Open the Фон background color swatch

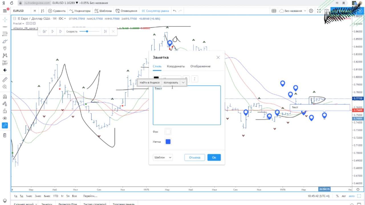click(x=168, y=132)
